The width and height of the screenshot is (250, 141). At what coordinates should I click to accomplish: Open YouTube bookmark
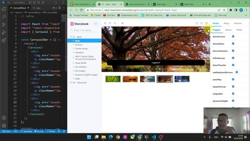109,15
